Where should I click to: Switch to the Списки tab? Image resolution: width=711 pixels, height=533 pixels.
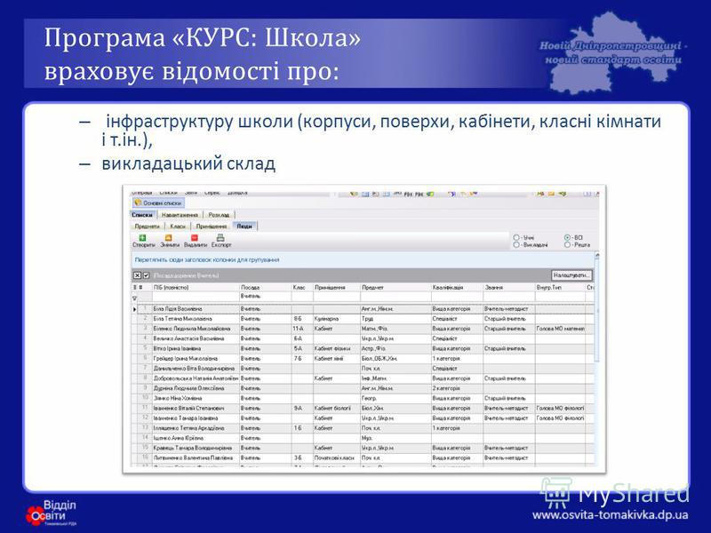[142, 215]
